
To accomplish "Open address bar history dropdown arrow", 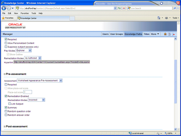I will [x=115, y=8].
